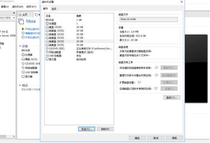This screenshot has width=210, height=143.
Task: Click the black VM screen preview thumbnail
Action: click(x=196, y=69)
